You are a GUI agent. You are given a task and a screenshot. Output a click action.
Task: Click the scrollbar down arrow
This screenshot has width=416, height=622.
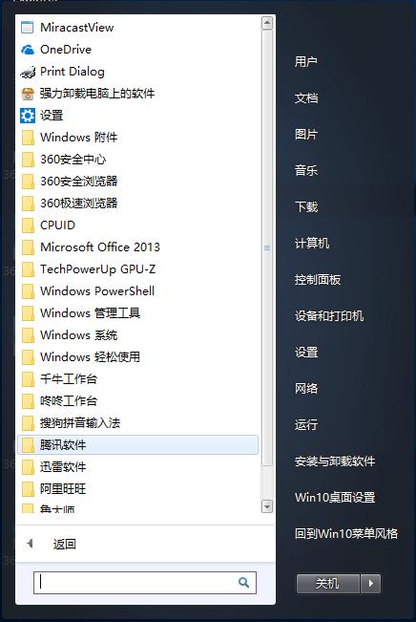point(267,506)
